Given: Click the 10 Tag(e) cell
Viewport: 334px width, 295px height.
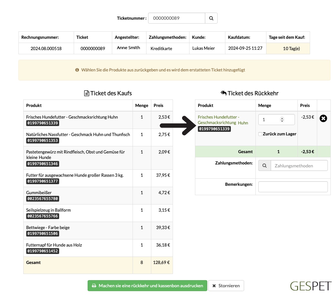Looking at the screenshot, I should pos(288,48).
